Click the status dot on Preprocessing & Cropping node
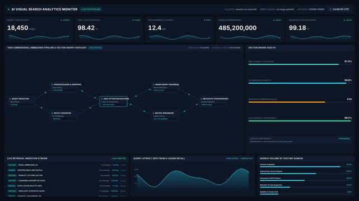The height and width of the screenshot is (201, 359). 53,85
